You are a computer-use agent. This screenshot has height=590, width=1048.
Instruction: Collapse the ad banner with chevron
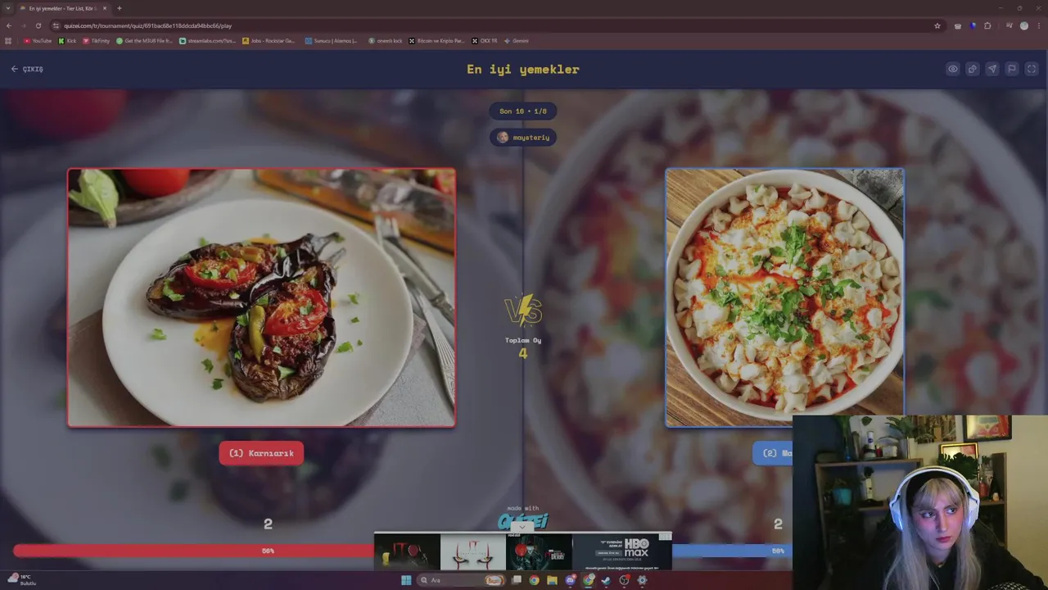522,527
